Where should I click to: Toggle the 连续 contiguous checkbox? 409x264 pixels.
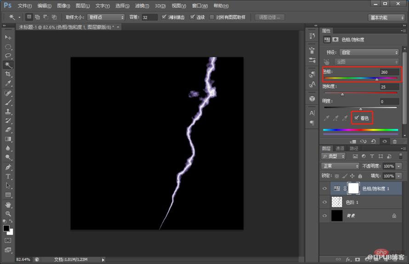(192, 17)
